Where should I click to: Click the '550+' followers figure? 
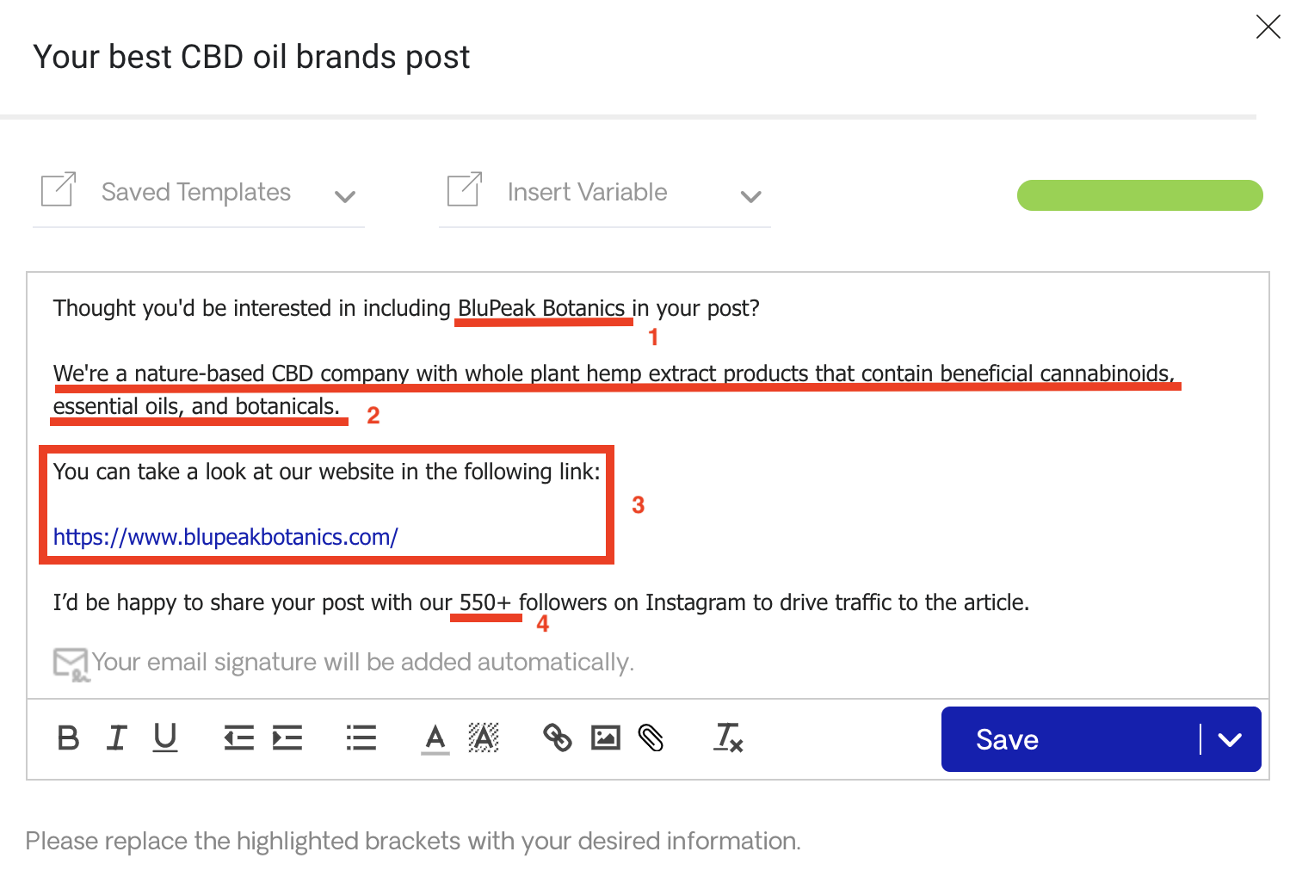pyautogui.click(x=485, y=602)
